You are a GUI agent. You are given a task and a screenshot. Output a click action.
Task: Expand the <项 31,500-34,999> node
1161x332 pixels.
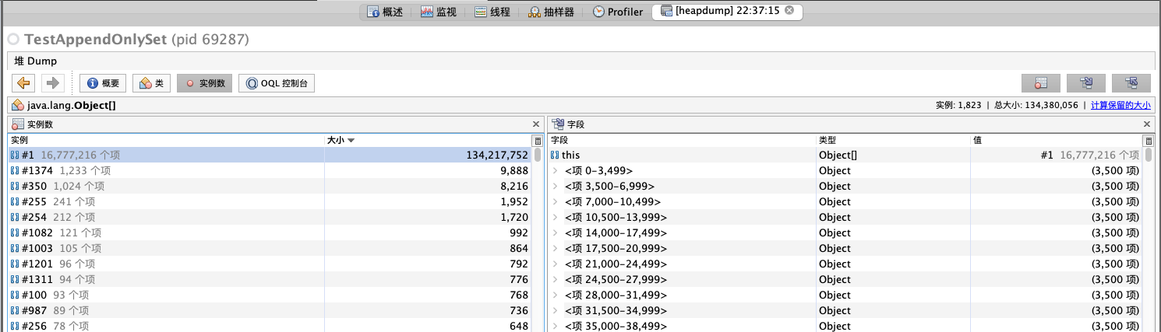pyautogui.click(x=556, y=310)
